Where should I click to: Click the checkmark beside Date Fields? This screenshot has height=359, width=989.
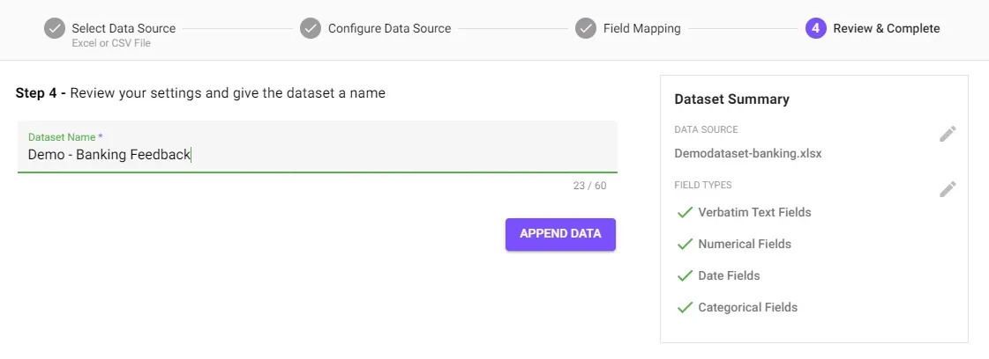pos(685,276)
